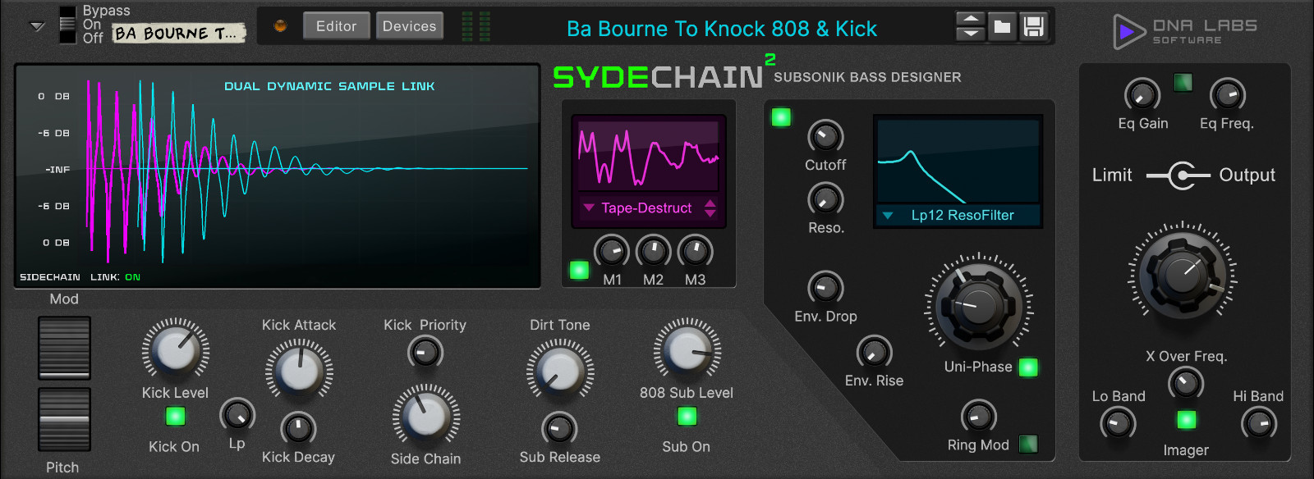Click the orange MIDI indicator LED

(280, 26)
